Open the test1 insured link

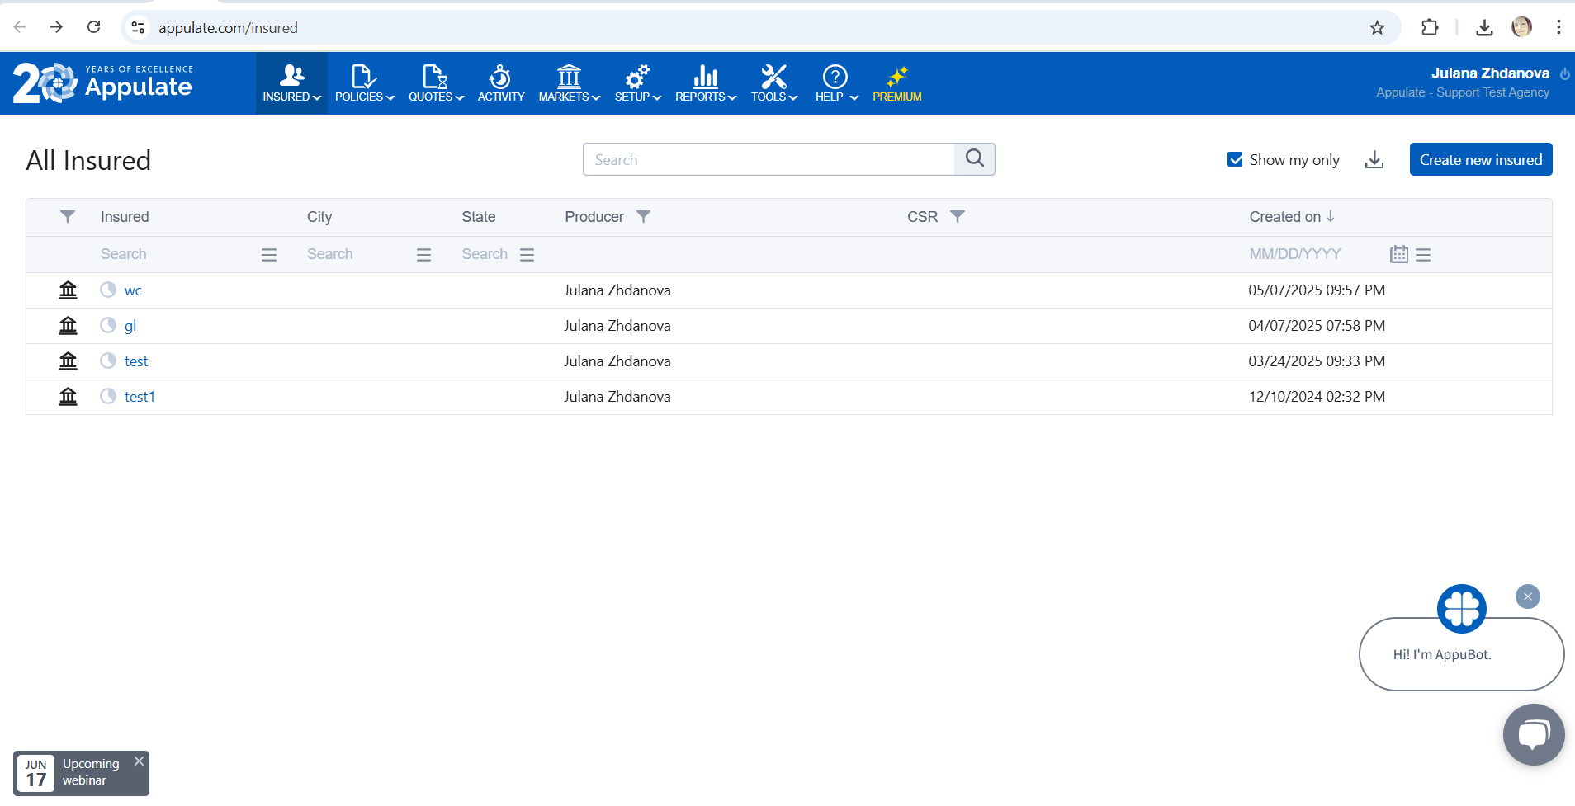tap(140, 397)
